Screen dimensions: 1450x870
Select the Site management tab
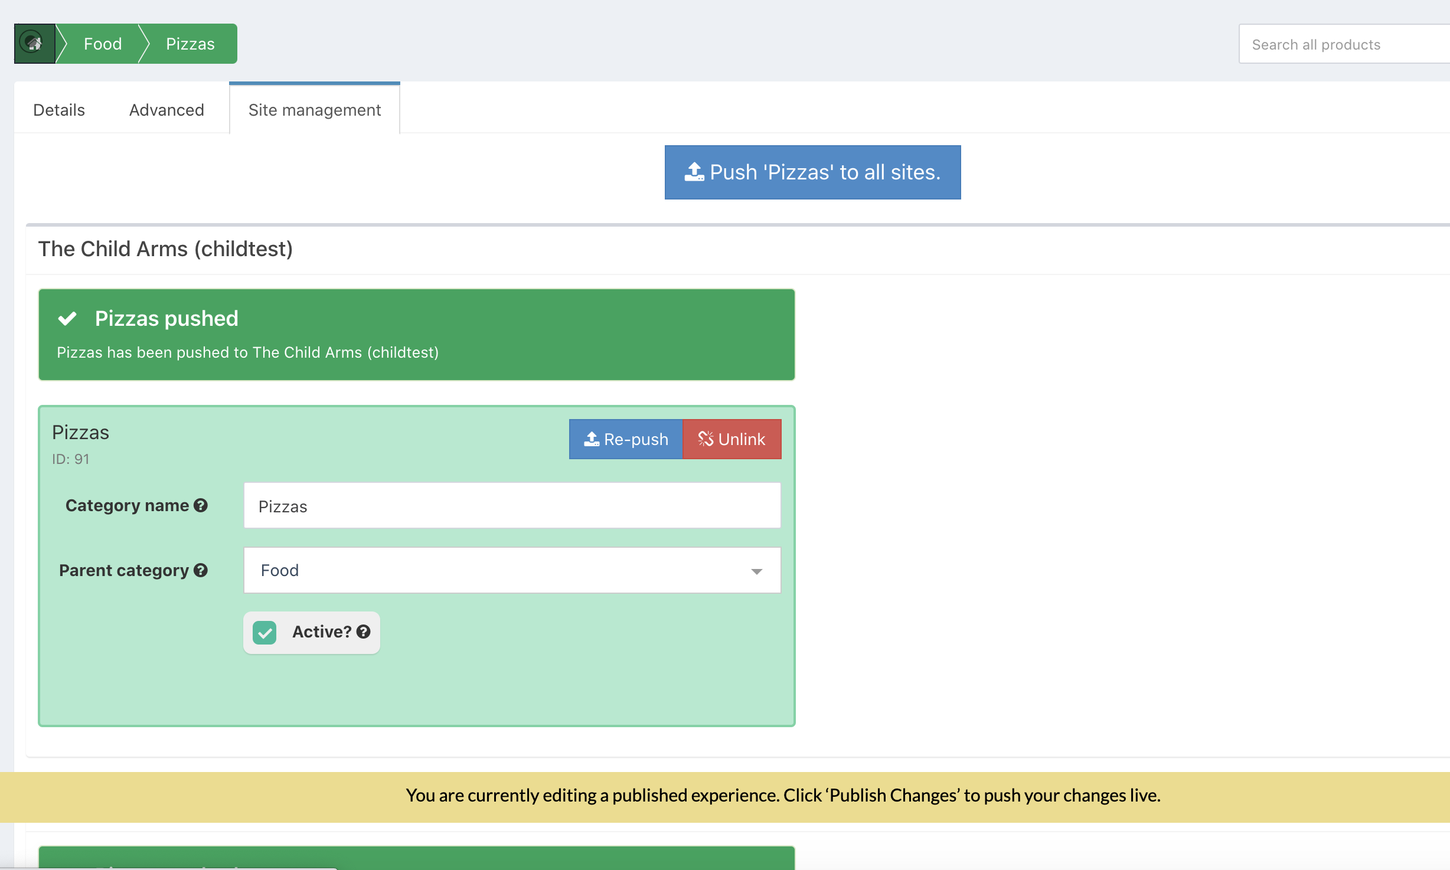tap(314, 110)
